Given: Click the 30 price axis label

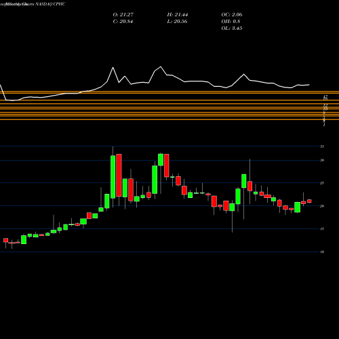Looking at the screenshot, I should (322, 160).
